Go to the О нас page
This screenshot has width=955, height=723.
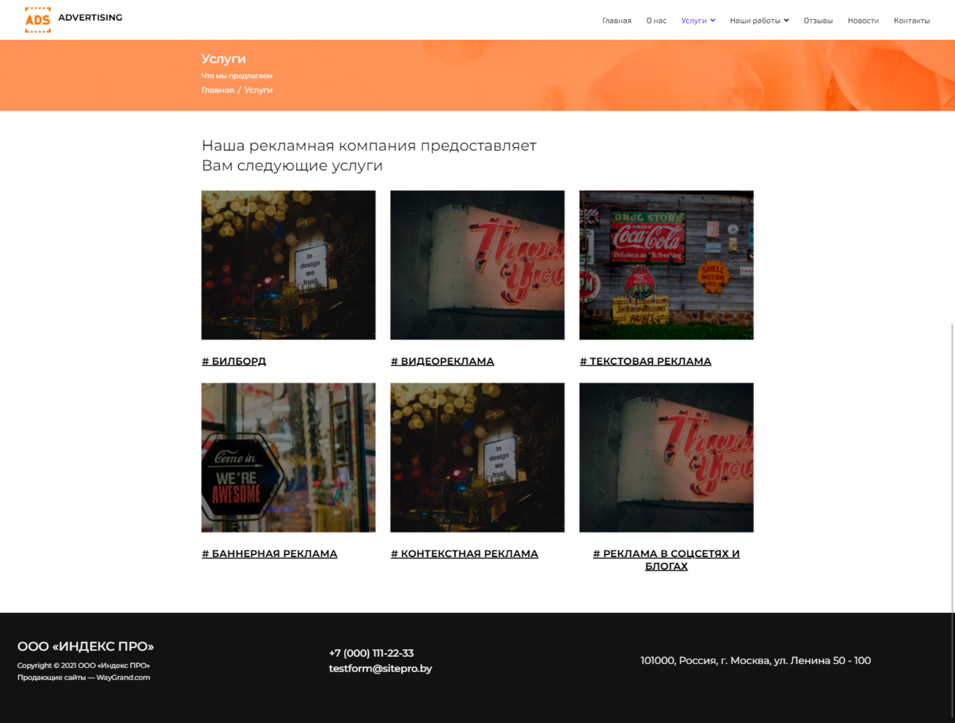click(656, 21)
